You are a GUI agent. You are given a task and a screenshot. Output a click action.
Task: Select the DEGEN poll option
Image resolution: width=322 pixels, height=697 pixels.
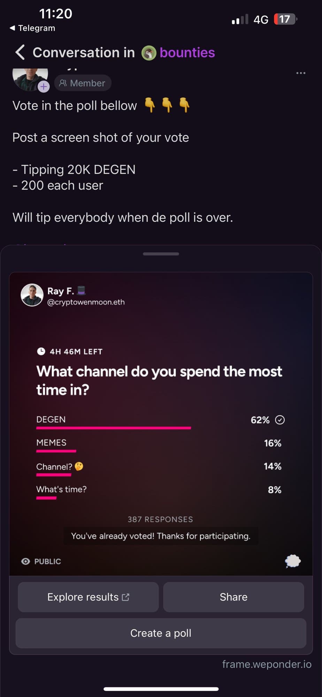161,421
